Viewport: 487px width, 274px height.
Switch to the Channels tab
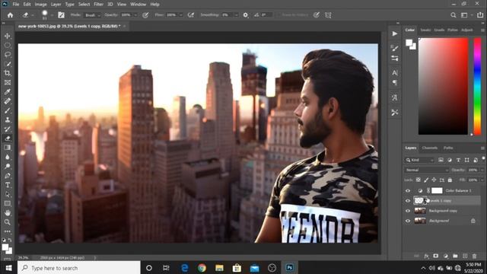click(430, 148)
